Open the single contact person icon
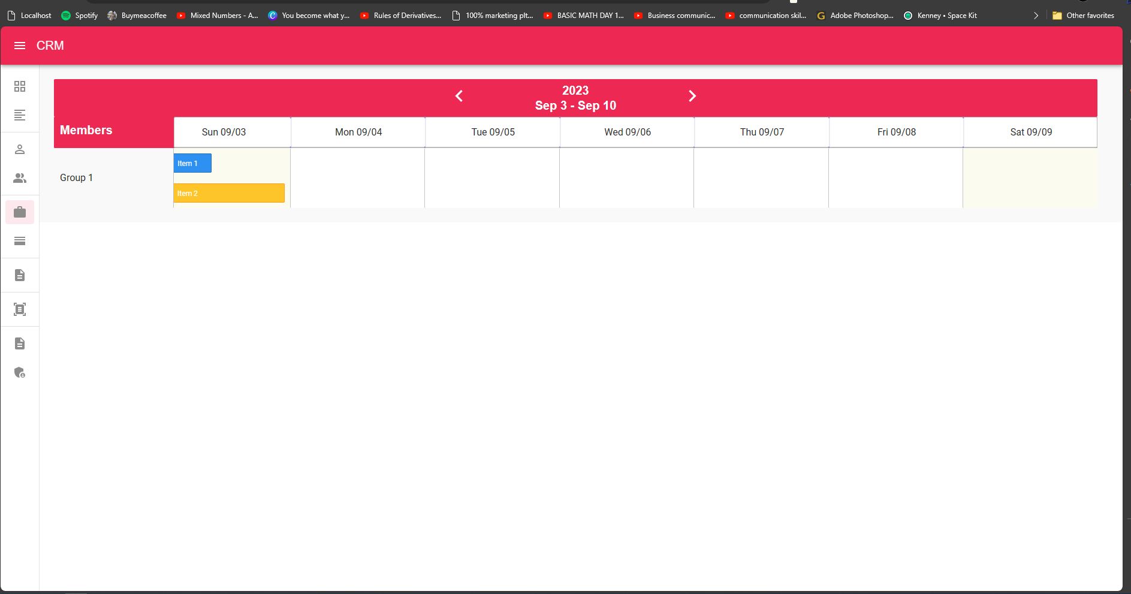Image resolution: width=1131 pixels, height=594 pixels. coord(20,149)
